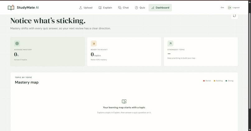Click the Logout button
Screen dimensions: 251x131
point(234,7)
